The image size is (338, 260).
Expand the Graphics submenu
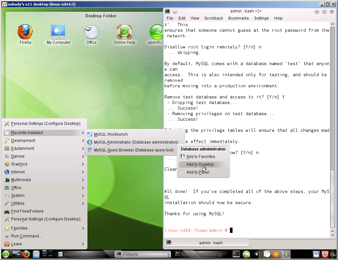coord(44,164)
